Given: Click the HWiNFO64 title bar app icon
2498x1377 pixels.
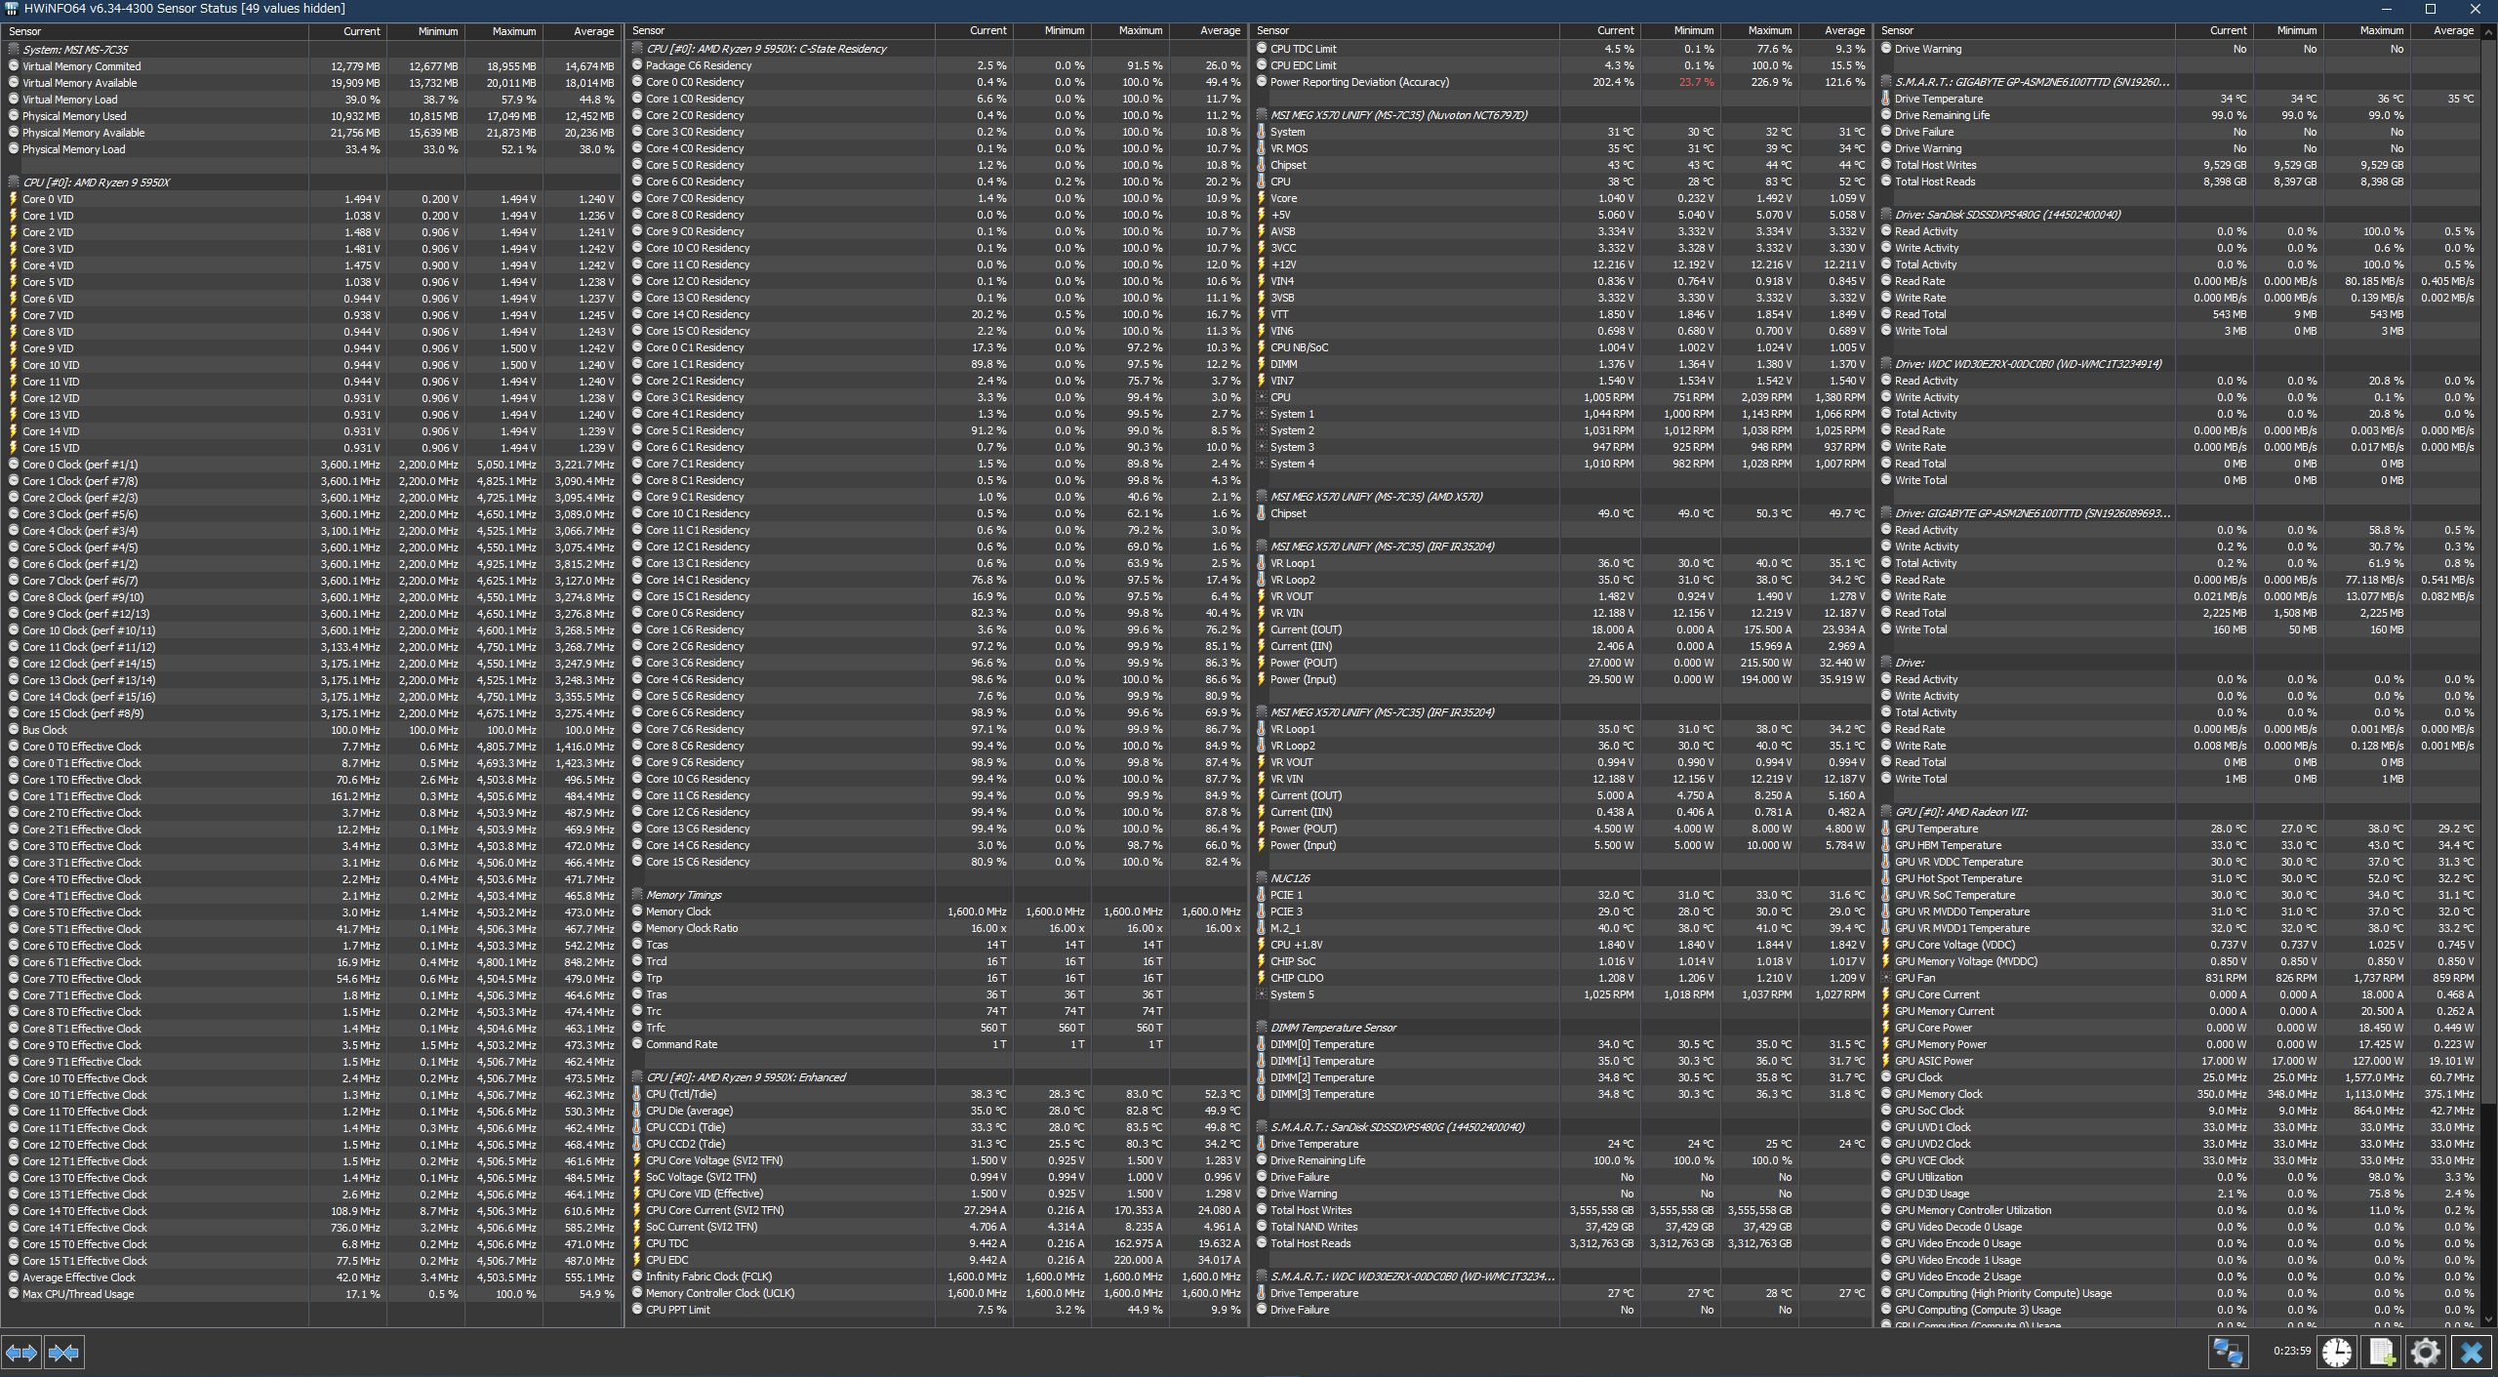Looking at the screenshot, I should pyautogui.click(x=12, y=9).
